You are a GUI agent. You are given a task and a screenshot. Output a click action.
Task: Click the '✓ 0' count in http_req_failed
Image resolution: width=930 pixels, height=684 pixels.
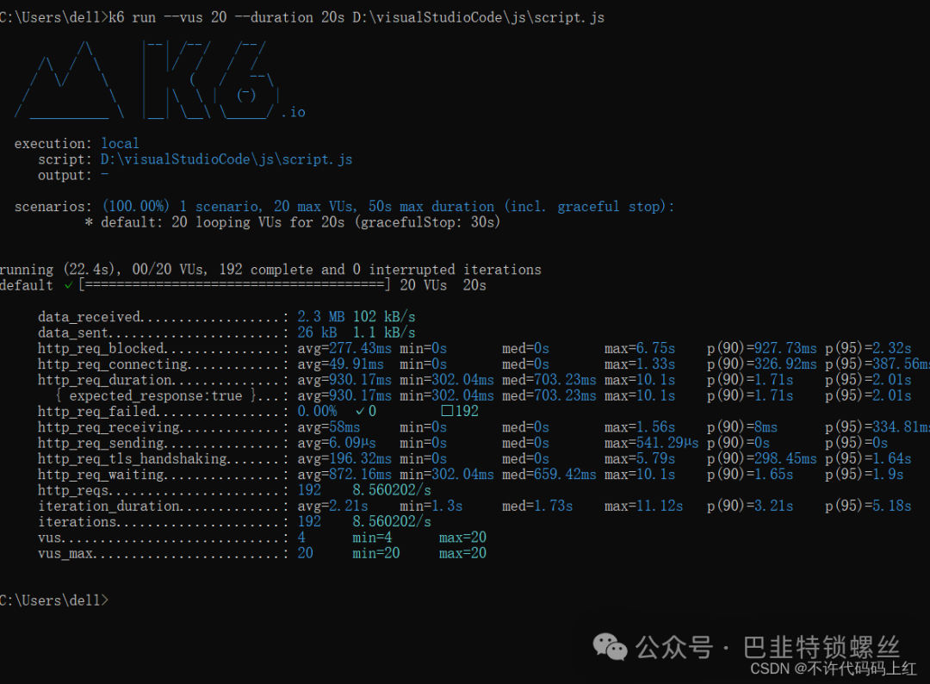(366, 412)
